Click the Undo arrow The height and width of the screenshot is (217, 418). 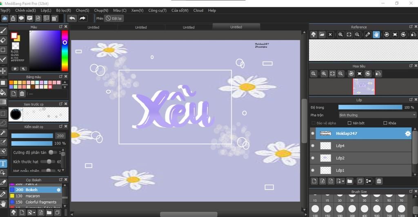pyautogui.click(x=72, y=18)
